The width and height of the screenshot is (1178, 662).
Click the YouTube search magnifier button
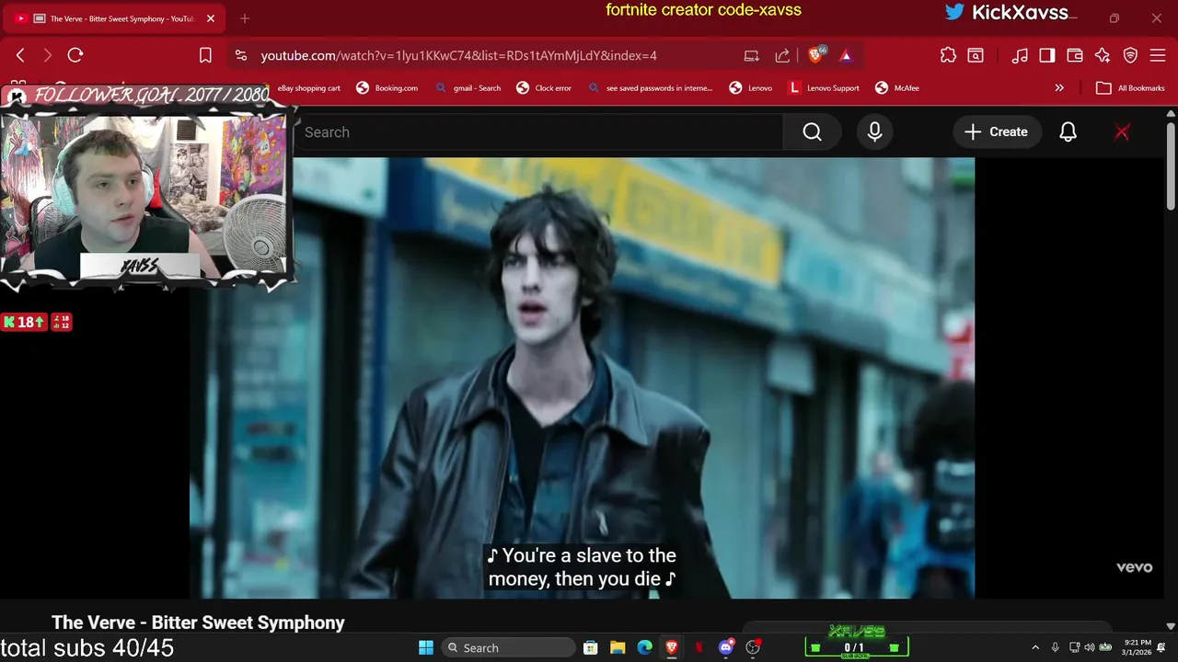pos(812,132)
